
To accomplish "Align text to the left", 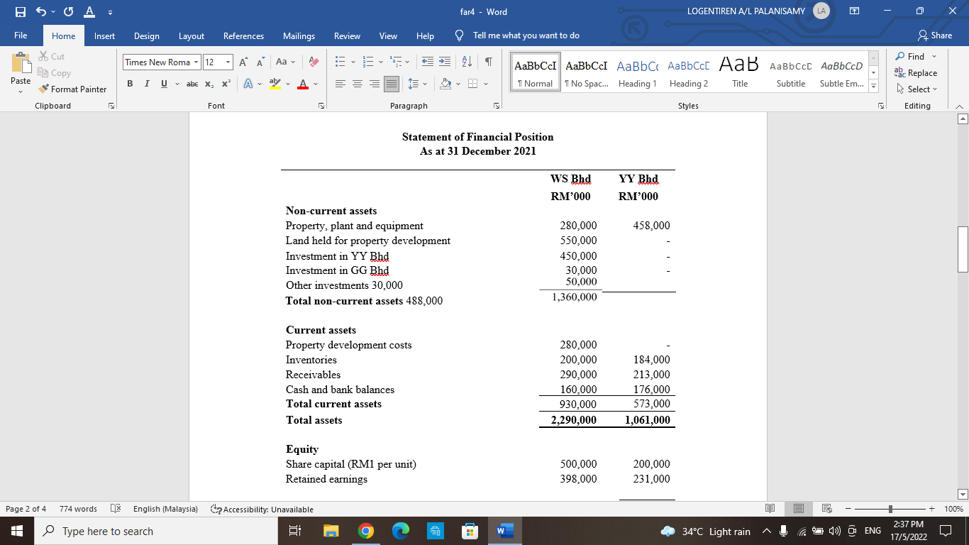I will tap(340, 84).
